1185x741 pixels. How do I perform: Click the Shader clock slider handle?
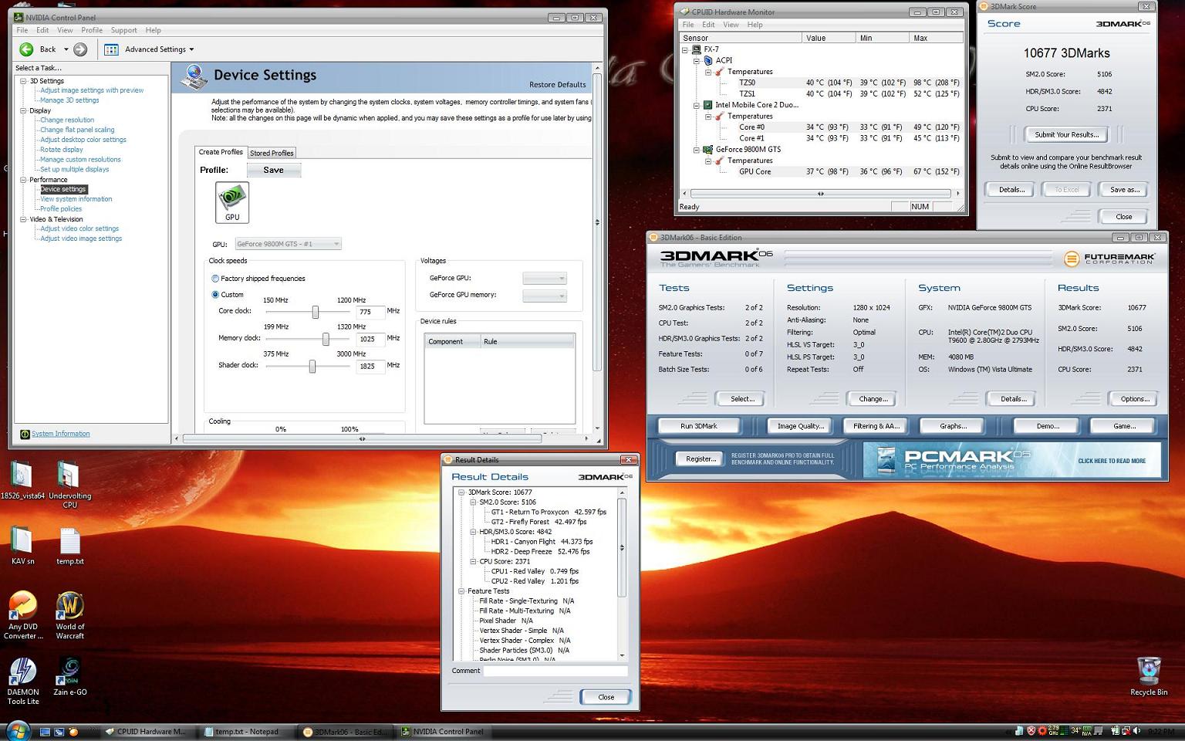[x=312, y=366]
